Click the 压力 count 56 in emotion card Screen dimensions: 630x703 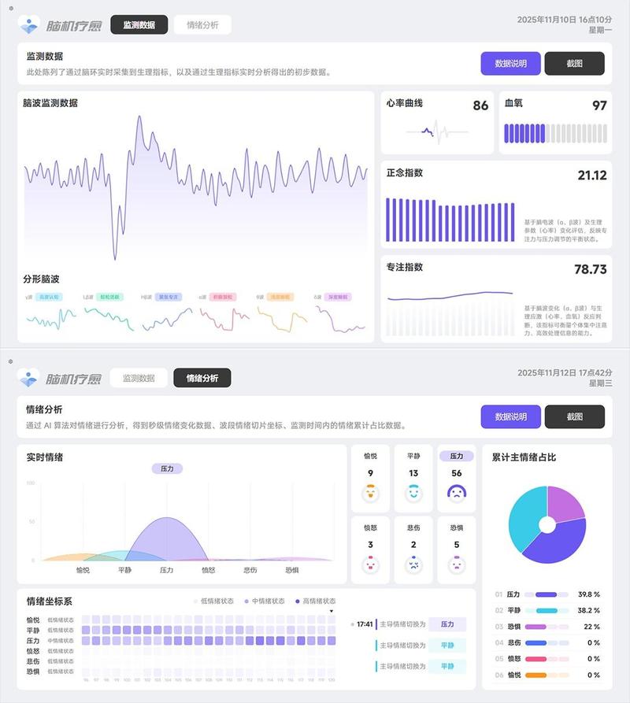pos(457,473)
